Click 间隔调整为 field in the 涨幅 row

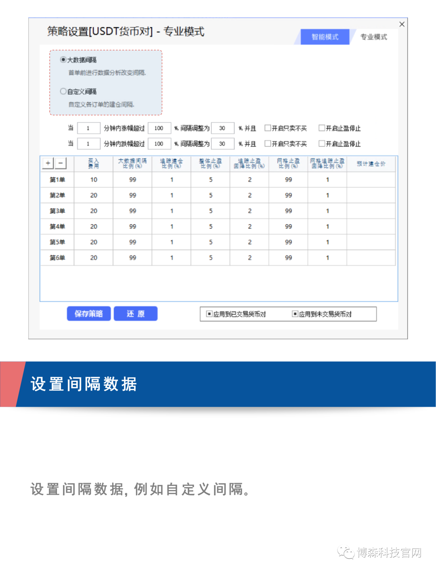[x=222, y=128]
